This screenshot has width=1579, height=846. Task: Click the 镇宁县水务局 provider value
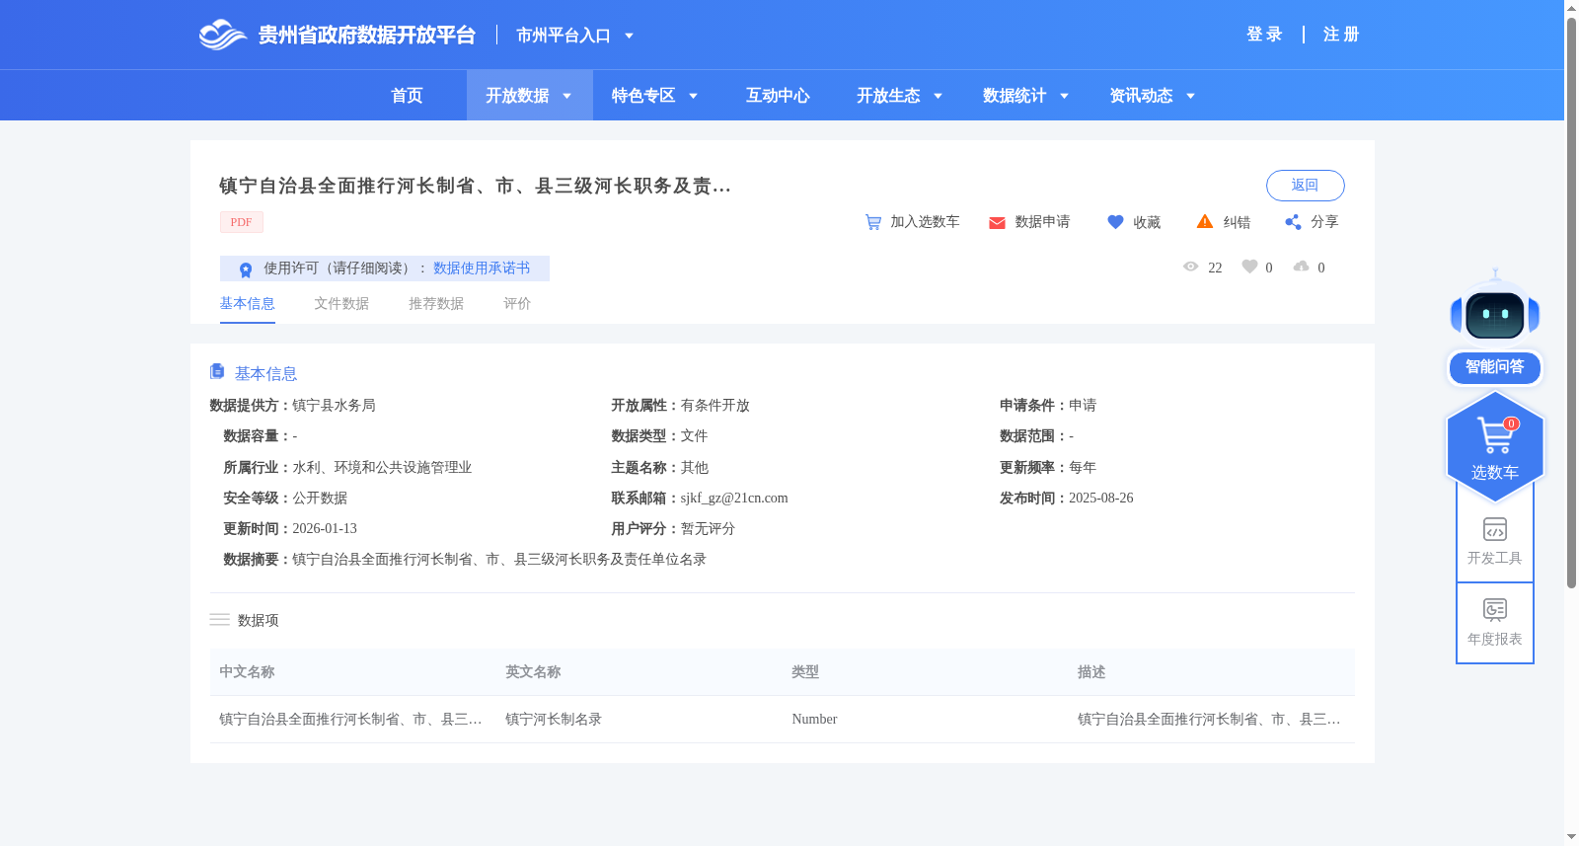[334, 406]
